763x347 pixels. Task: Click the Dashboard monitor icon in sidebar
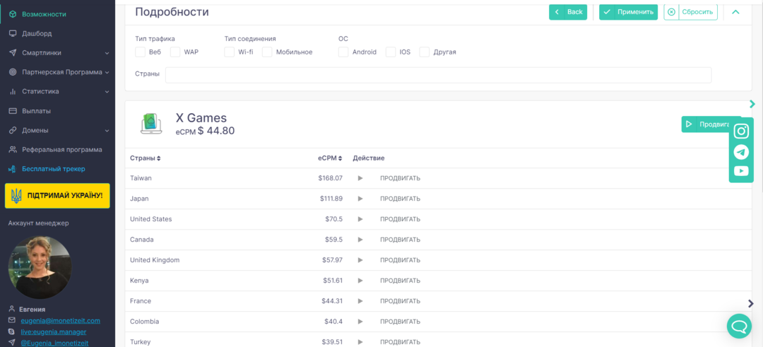(x=13, y=33)
